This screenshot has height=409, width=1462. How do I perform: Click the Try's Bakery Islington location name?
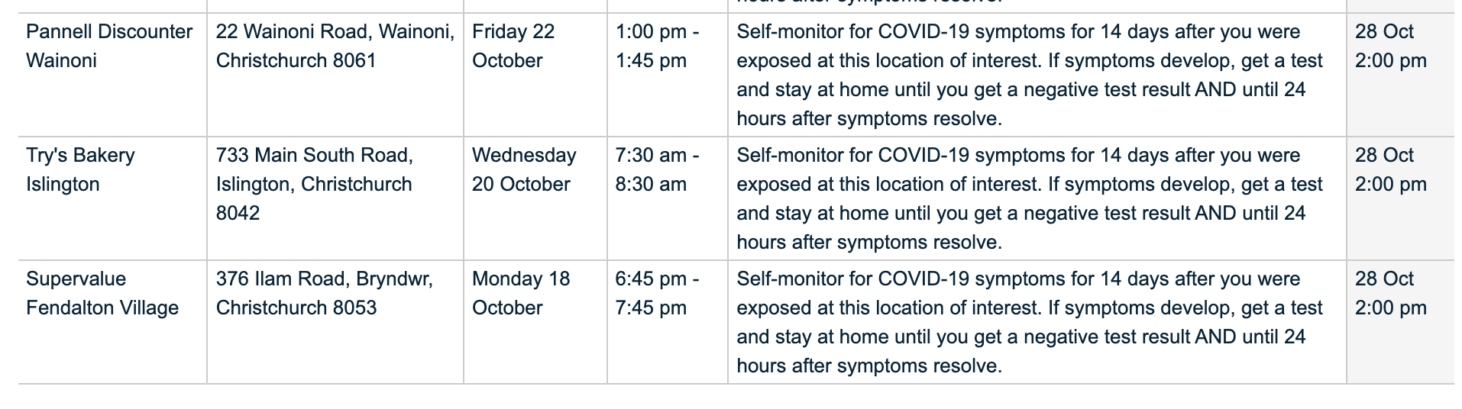tap(80, 169)
